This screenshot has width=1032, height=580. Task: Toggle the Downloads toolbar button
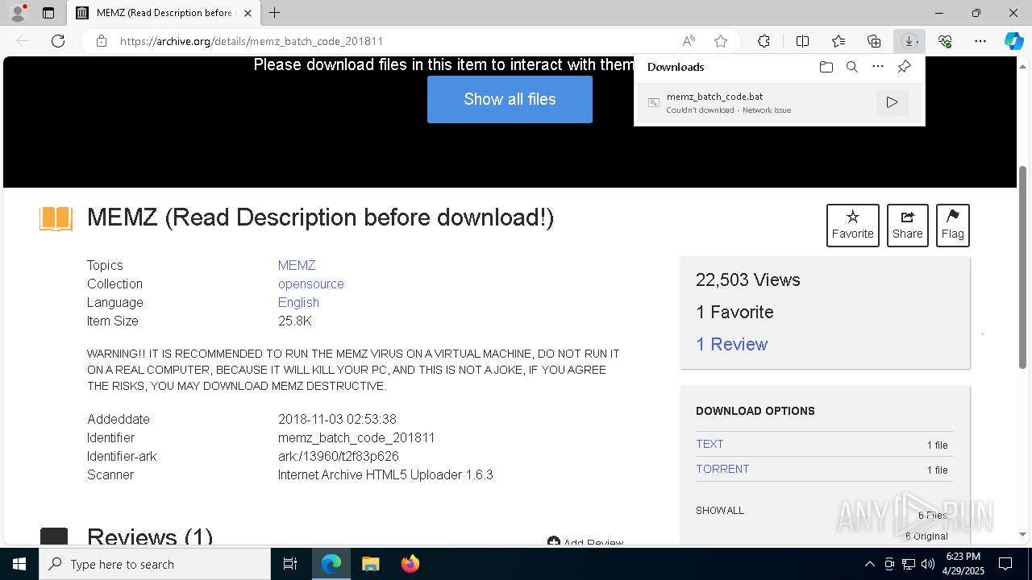[x=909, y=41]
